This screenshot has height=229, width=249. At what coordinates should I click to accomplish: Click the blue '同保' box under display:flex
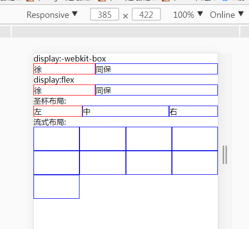pyautogui.click(x=157, y=90)
